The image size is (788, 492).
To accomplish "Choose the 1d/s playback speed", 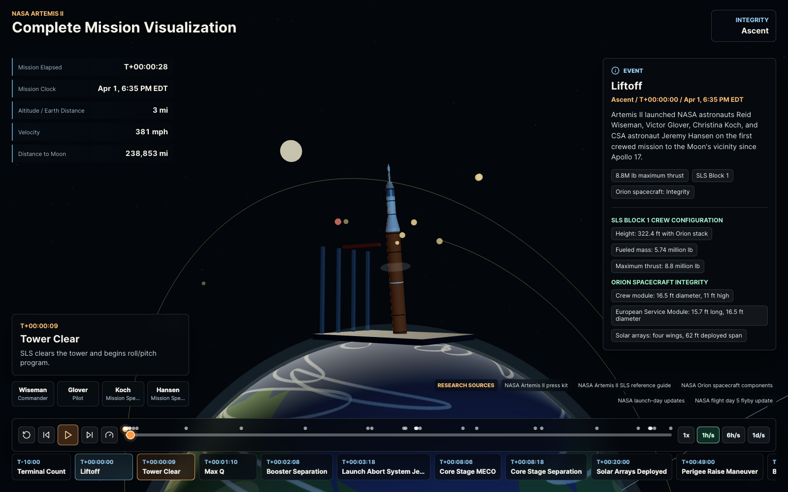I will (758, 435).
